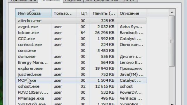This screenshot has height=105, width=187.
Task: Select PManage.exe process row
Action: 81,98
